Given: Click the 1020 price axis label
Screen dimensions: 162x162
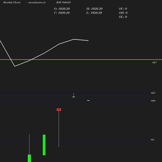Looking at the screenshot, I should [x=153, y=101].
